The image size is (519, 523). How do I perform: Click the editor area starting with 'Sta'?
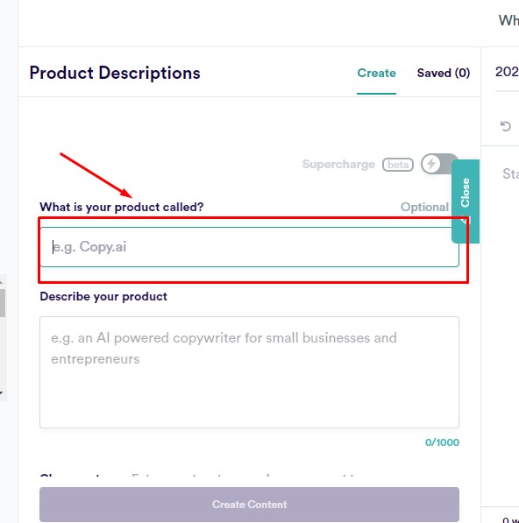(510, 173)
